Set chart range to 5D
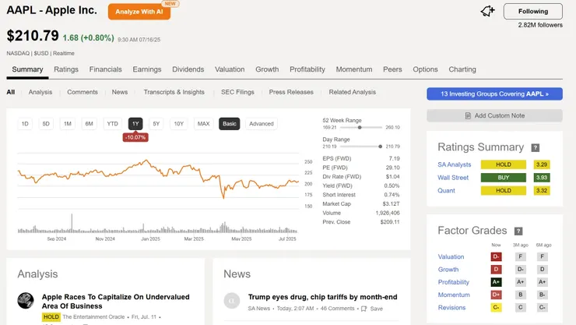Viewport: 576px width, 325px height. click(x=46, y=124)
